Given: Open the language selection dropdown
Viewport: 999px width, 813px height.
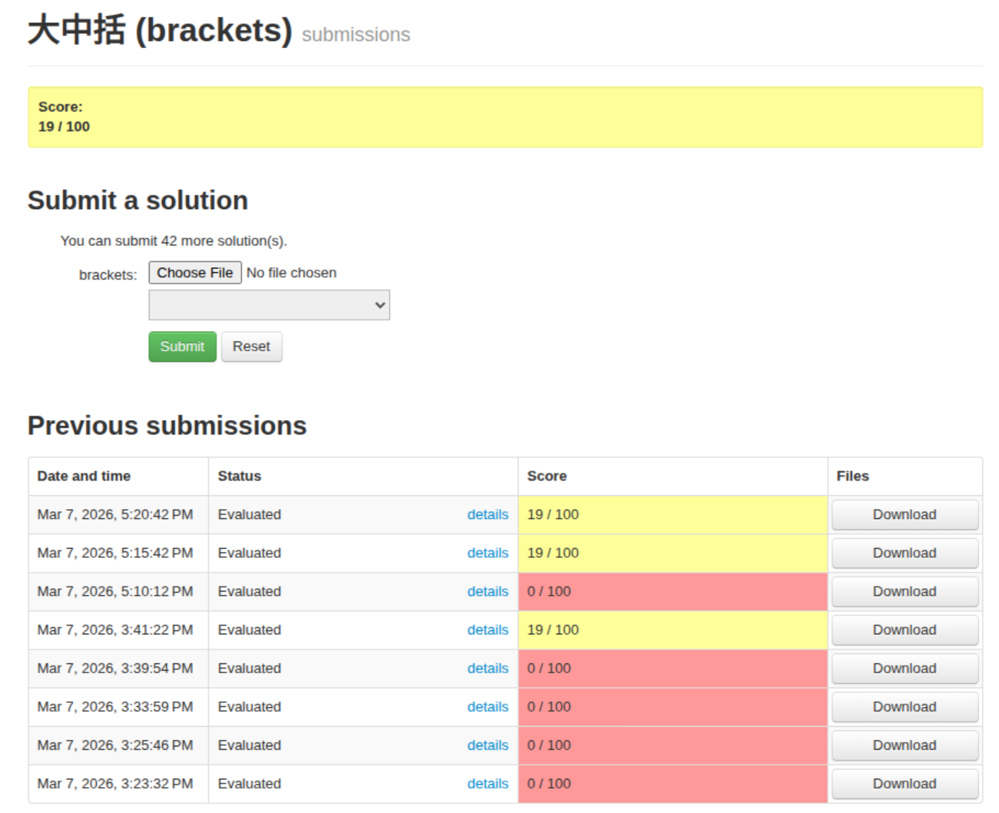Looking at the screenshot, I should click(269, 305).
